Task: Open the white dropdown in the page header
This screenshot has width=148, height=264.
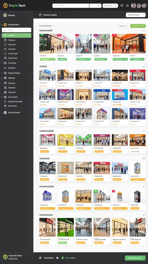Action: pos(136,15)
